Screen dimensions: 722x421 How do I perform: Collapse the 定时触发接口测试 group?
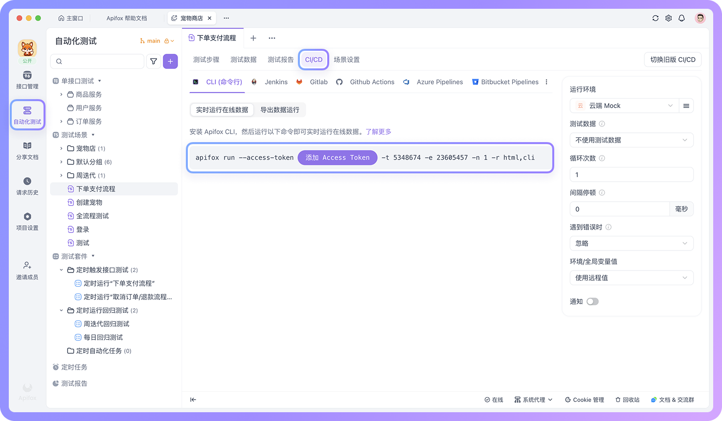click(61, 270)
